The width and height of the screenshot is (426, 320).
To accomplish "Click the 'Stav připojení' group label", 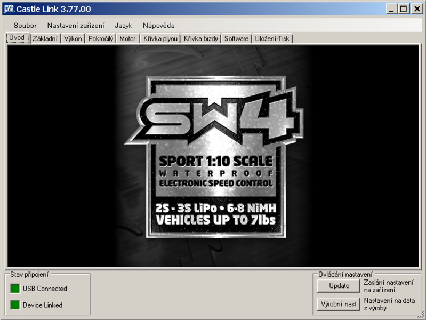I will pos(29,275).
